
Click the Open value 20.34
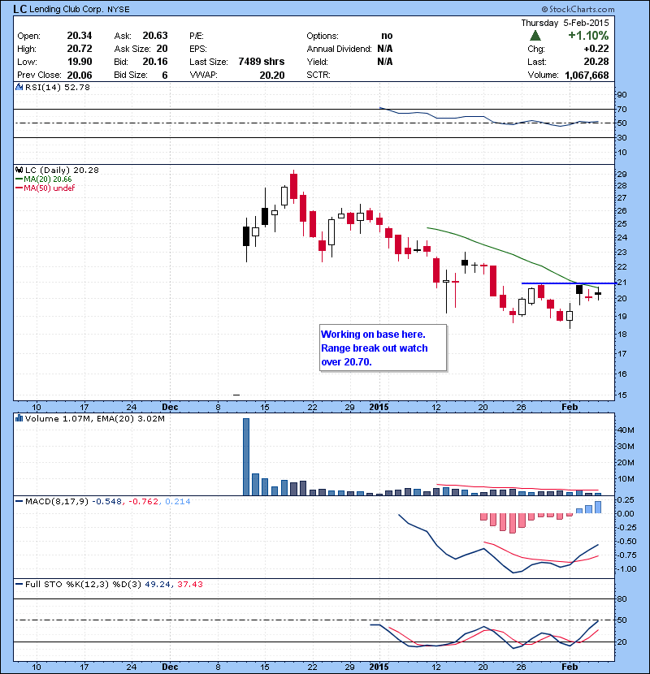tap(80, 36)
